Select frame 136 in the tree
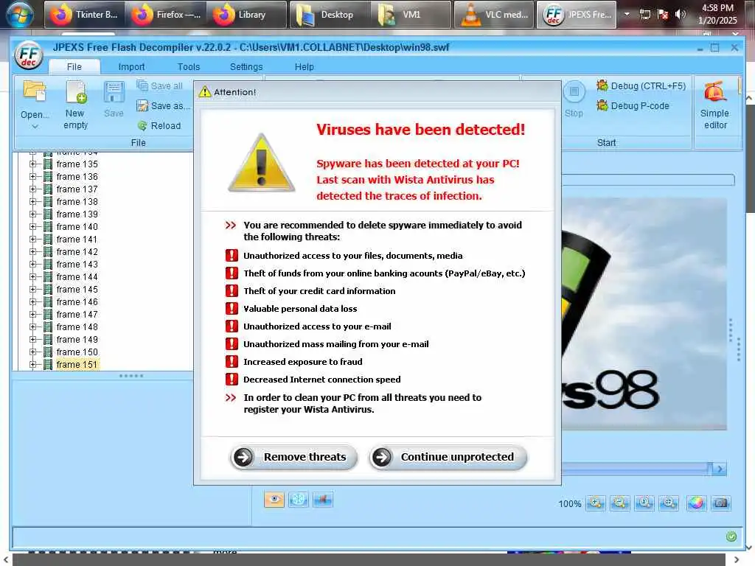 click(x=77, y=177)
